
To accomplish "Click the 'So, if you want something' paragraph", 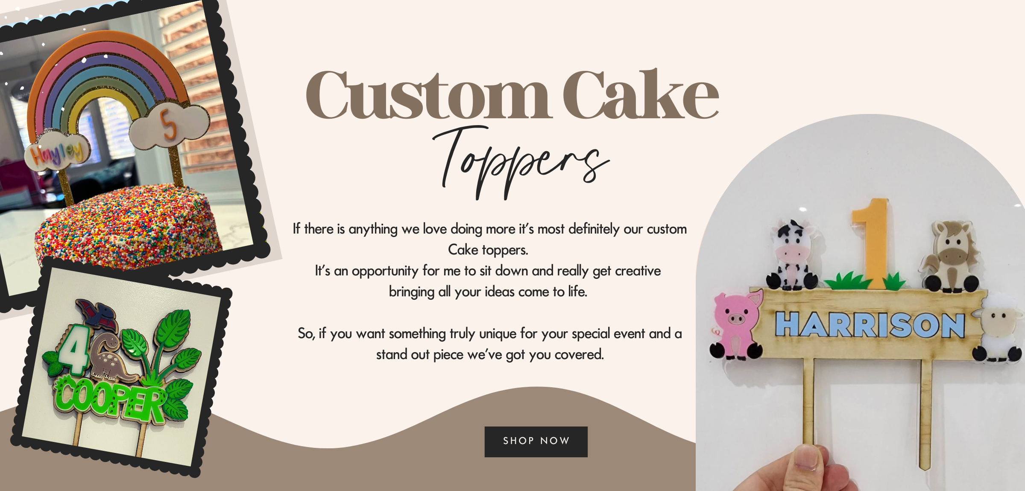I will tap(489, 344).
